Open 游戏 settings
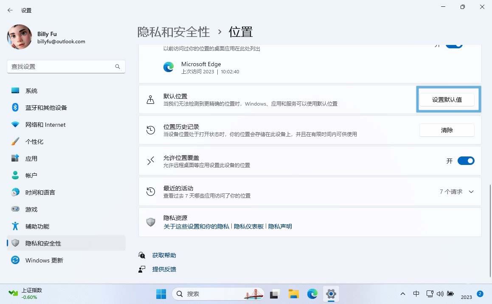The height and width of the screenshot is (304, 492). point(31,209)
